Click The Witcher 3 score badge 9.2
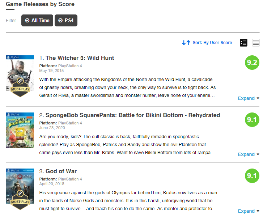 point(252,63)
